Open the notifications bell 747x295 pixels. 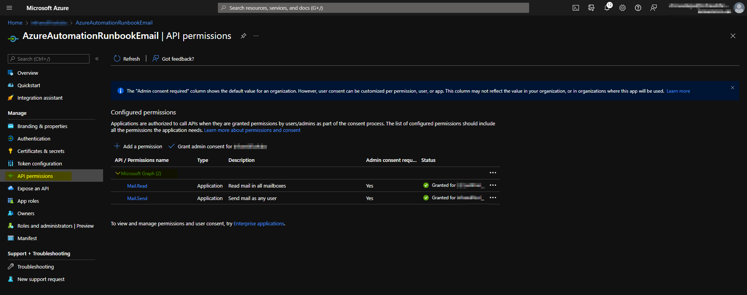[607, 8]
